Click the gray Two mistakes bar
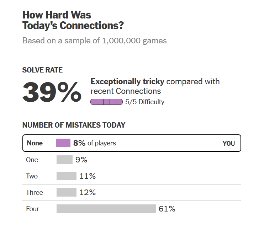259x230 pixels. click(67, 176)
